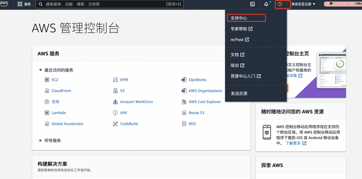Click the CodeBuild service icon
This screenshot has width=362, height=179.
point(115,124)
